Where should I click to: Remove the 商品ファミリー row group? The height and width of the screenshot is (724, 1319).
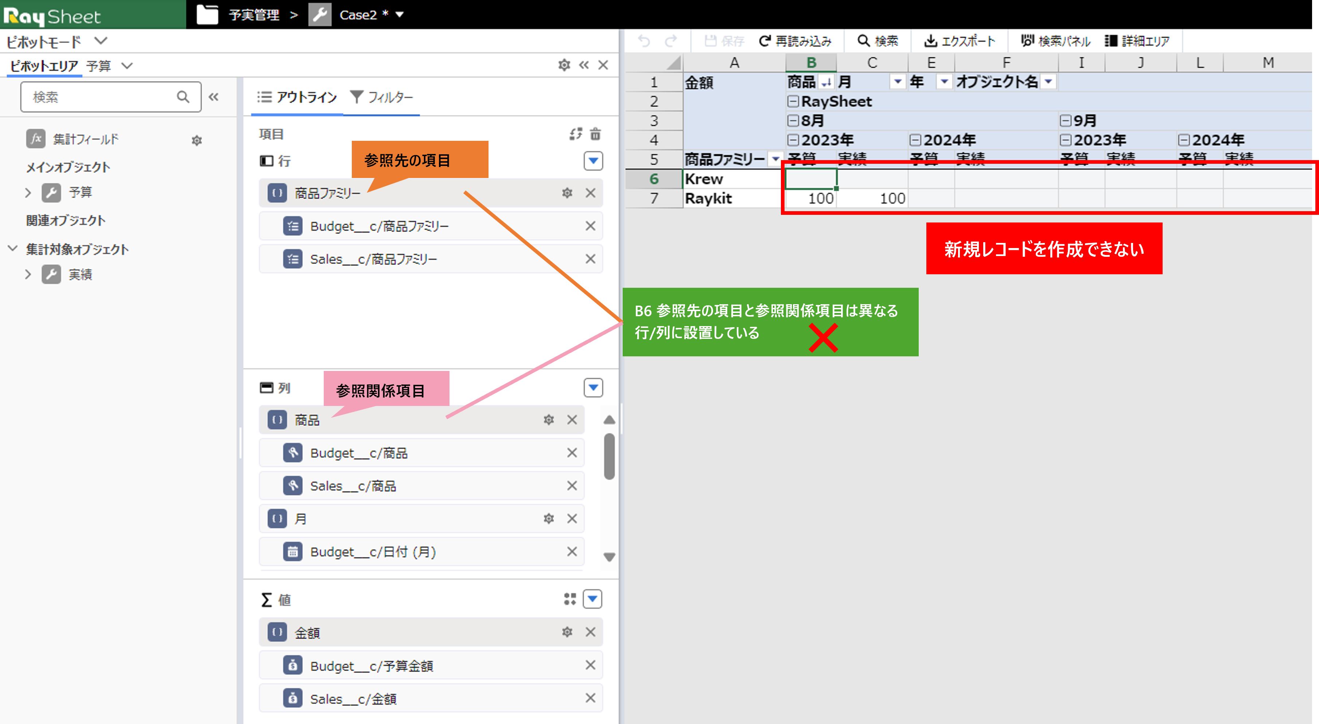pos(590,193)
